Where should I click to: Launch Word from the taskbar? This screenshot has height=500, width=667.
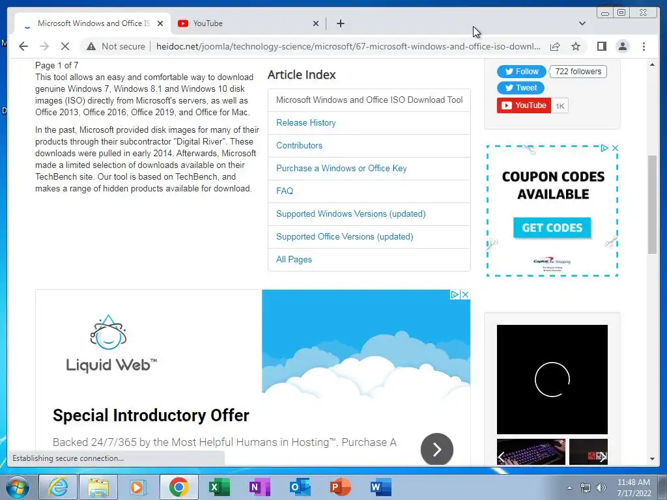pyautogui.click(x=380, y=487)
